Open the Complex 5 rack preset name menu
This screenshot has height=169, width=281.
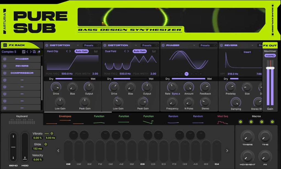click(9, 52)
